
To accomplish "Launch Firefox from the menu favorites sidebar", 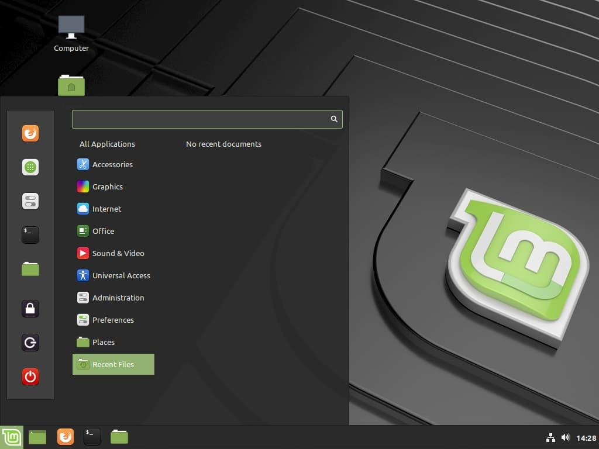I will 30,133.
